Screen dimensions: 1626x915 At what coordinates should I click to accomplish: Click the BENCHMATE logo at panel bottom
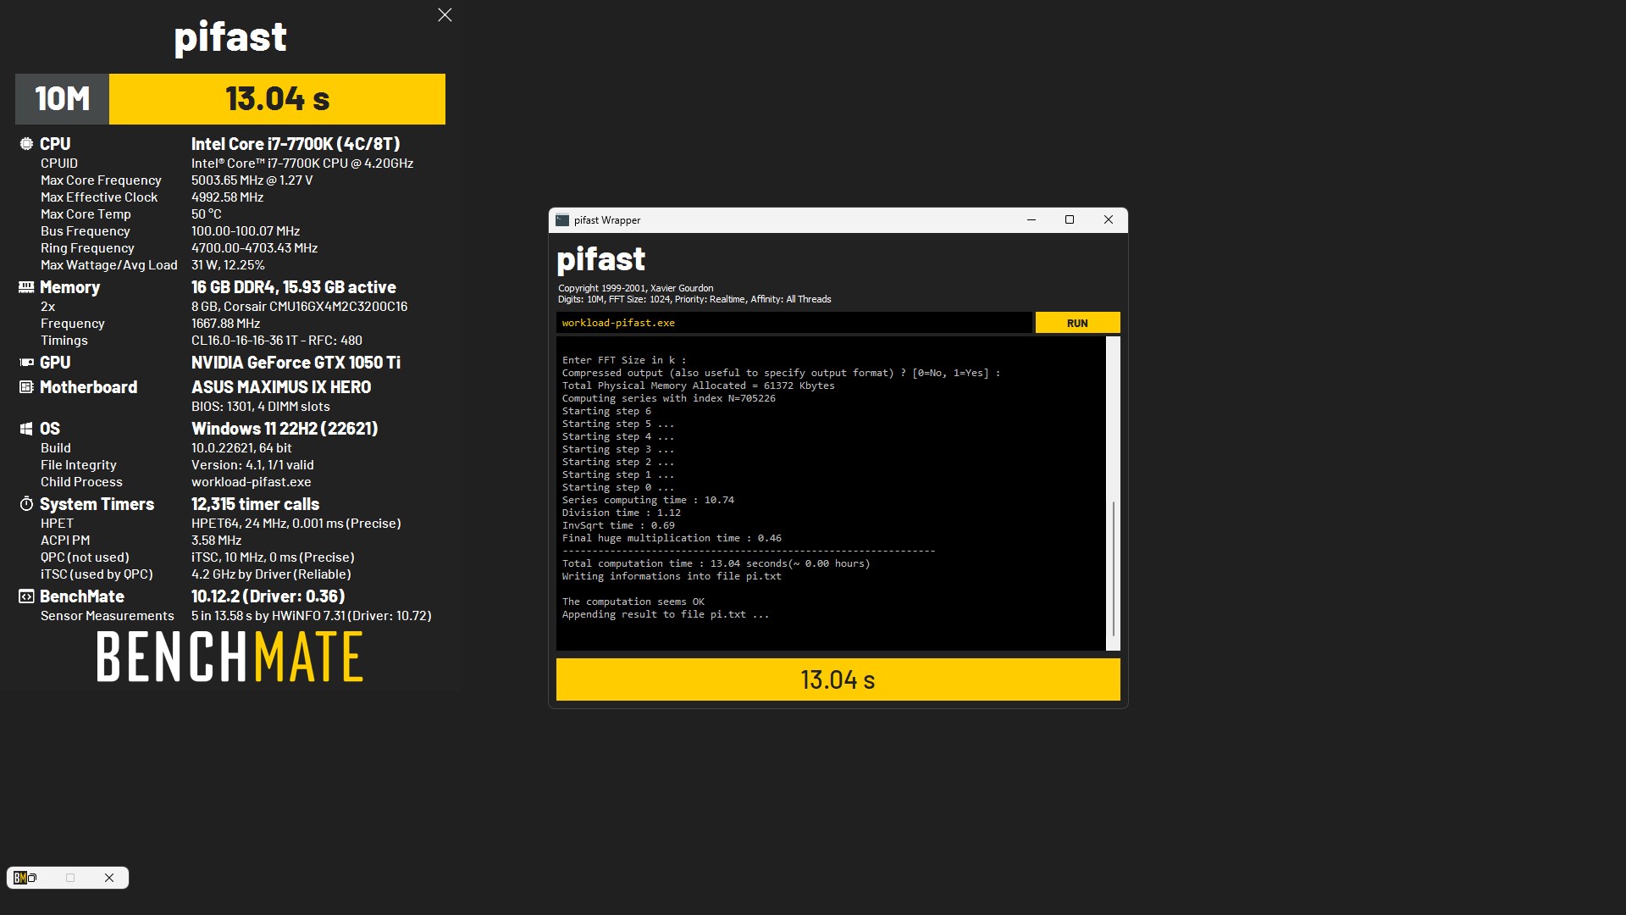click(230, 657)
